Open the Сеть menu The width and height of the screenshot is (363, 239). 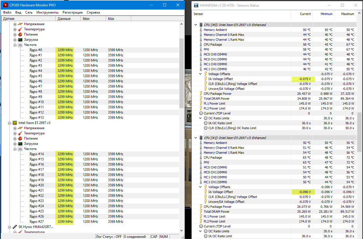(29, 12)
